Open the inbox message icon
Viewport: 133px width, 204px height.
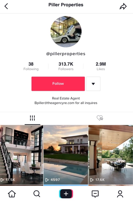[95, 194]
